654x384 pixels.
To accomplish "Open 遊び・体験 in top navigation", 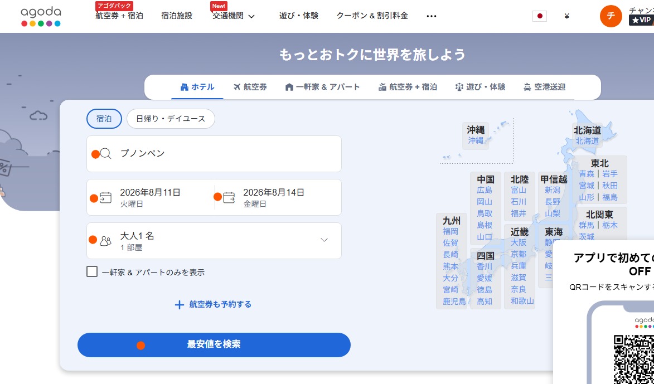I will coord(299,16).
